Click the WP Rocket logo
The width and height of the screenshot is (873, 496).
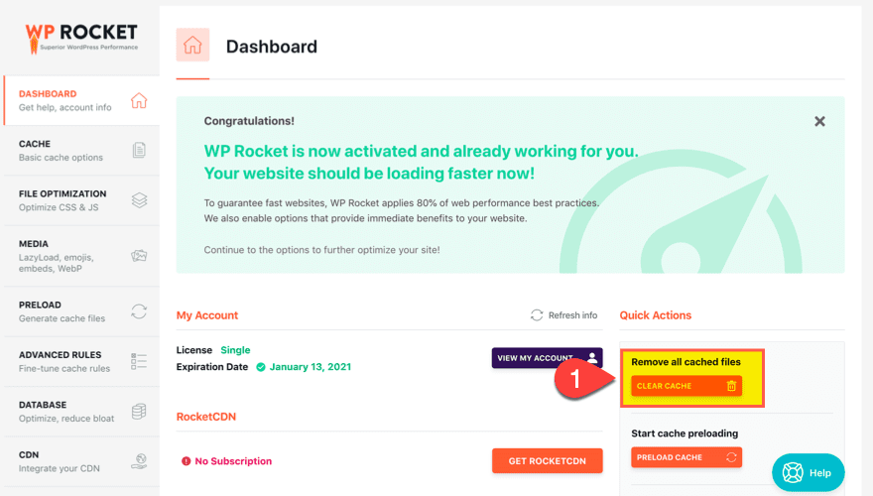coord(81,38)
